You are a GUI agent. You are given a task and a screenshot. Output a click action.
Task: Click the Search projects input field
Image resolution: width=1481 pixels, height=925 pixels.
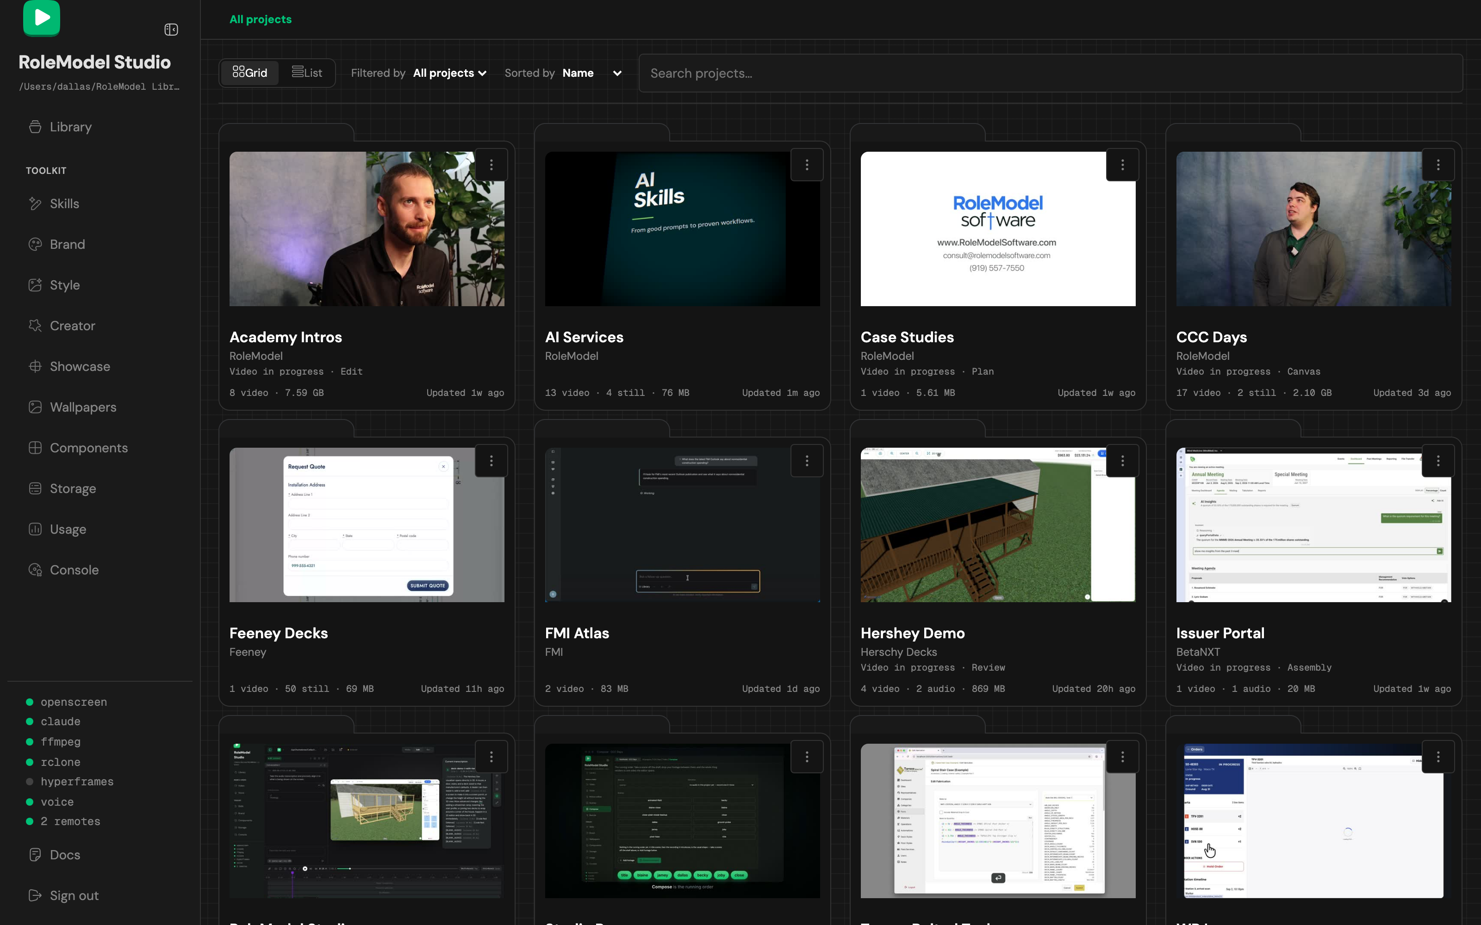1050,74
